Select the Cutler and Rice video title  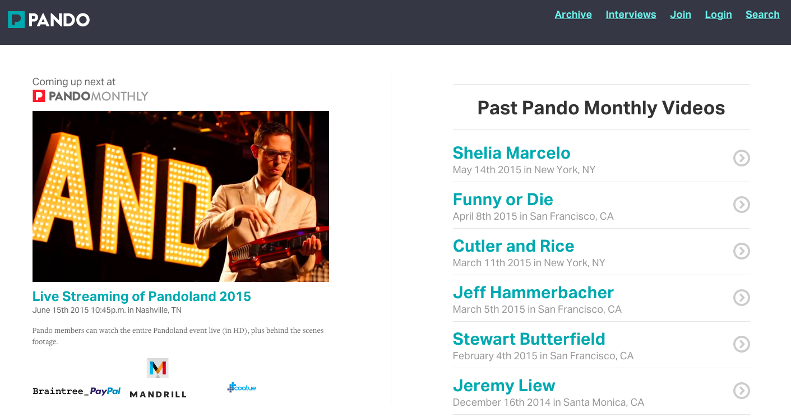(x=513, y=245)
